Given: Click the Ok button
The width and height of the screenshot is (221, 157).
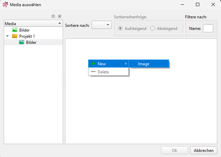Looking at the screenshot, I should (175, 151).
